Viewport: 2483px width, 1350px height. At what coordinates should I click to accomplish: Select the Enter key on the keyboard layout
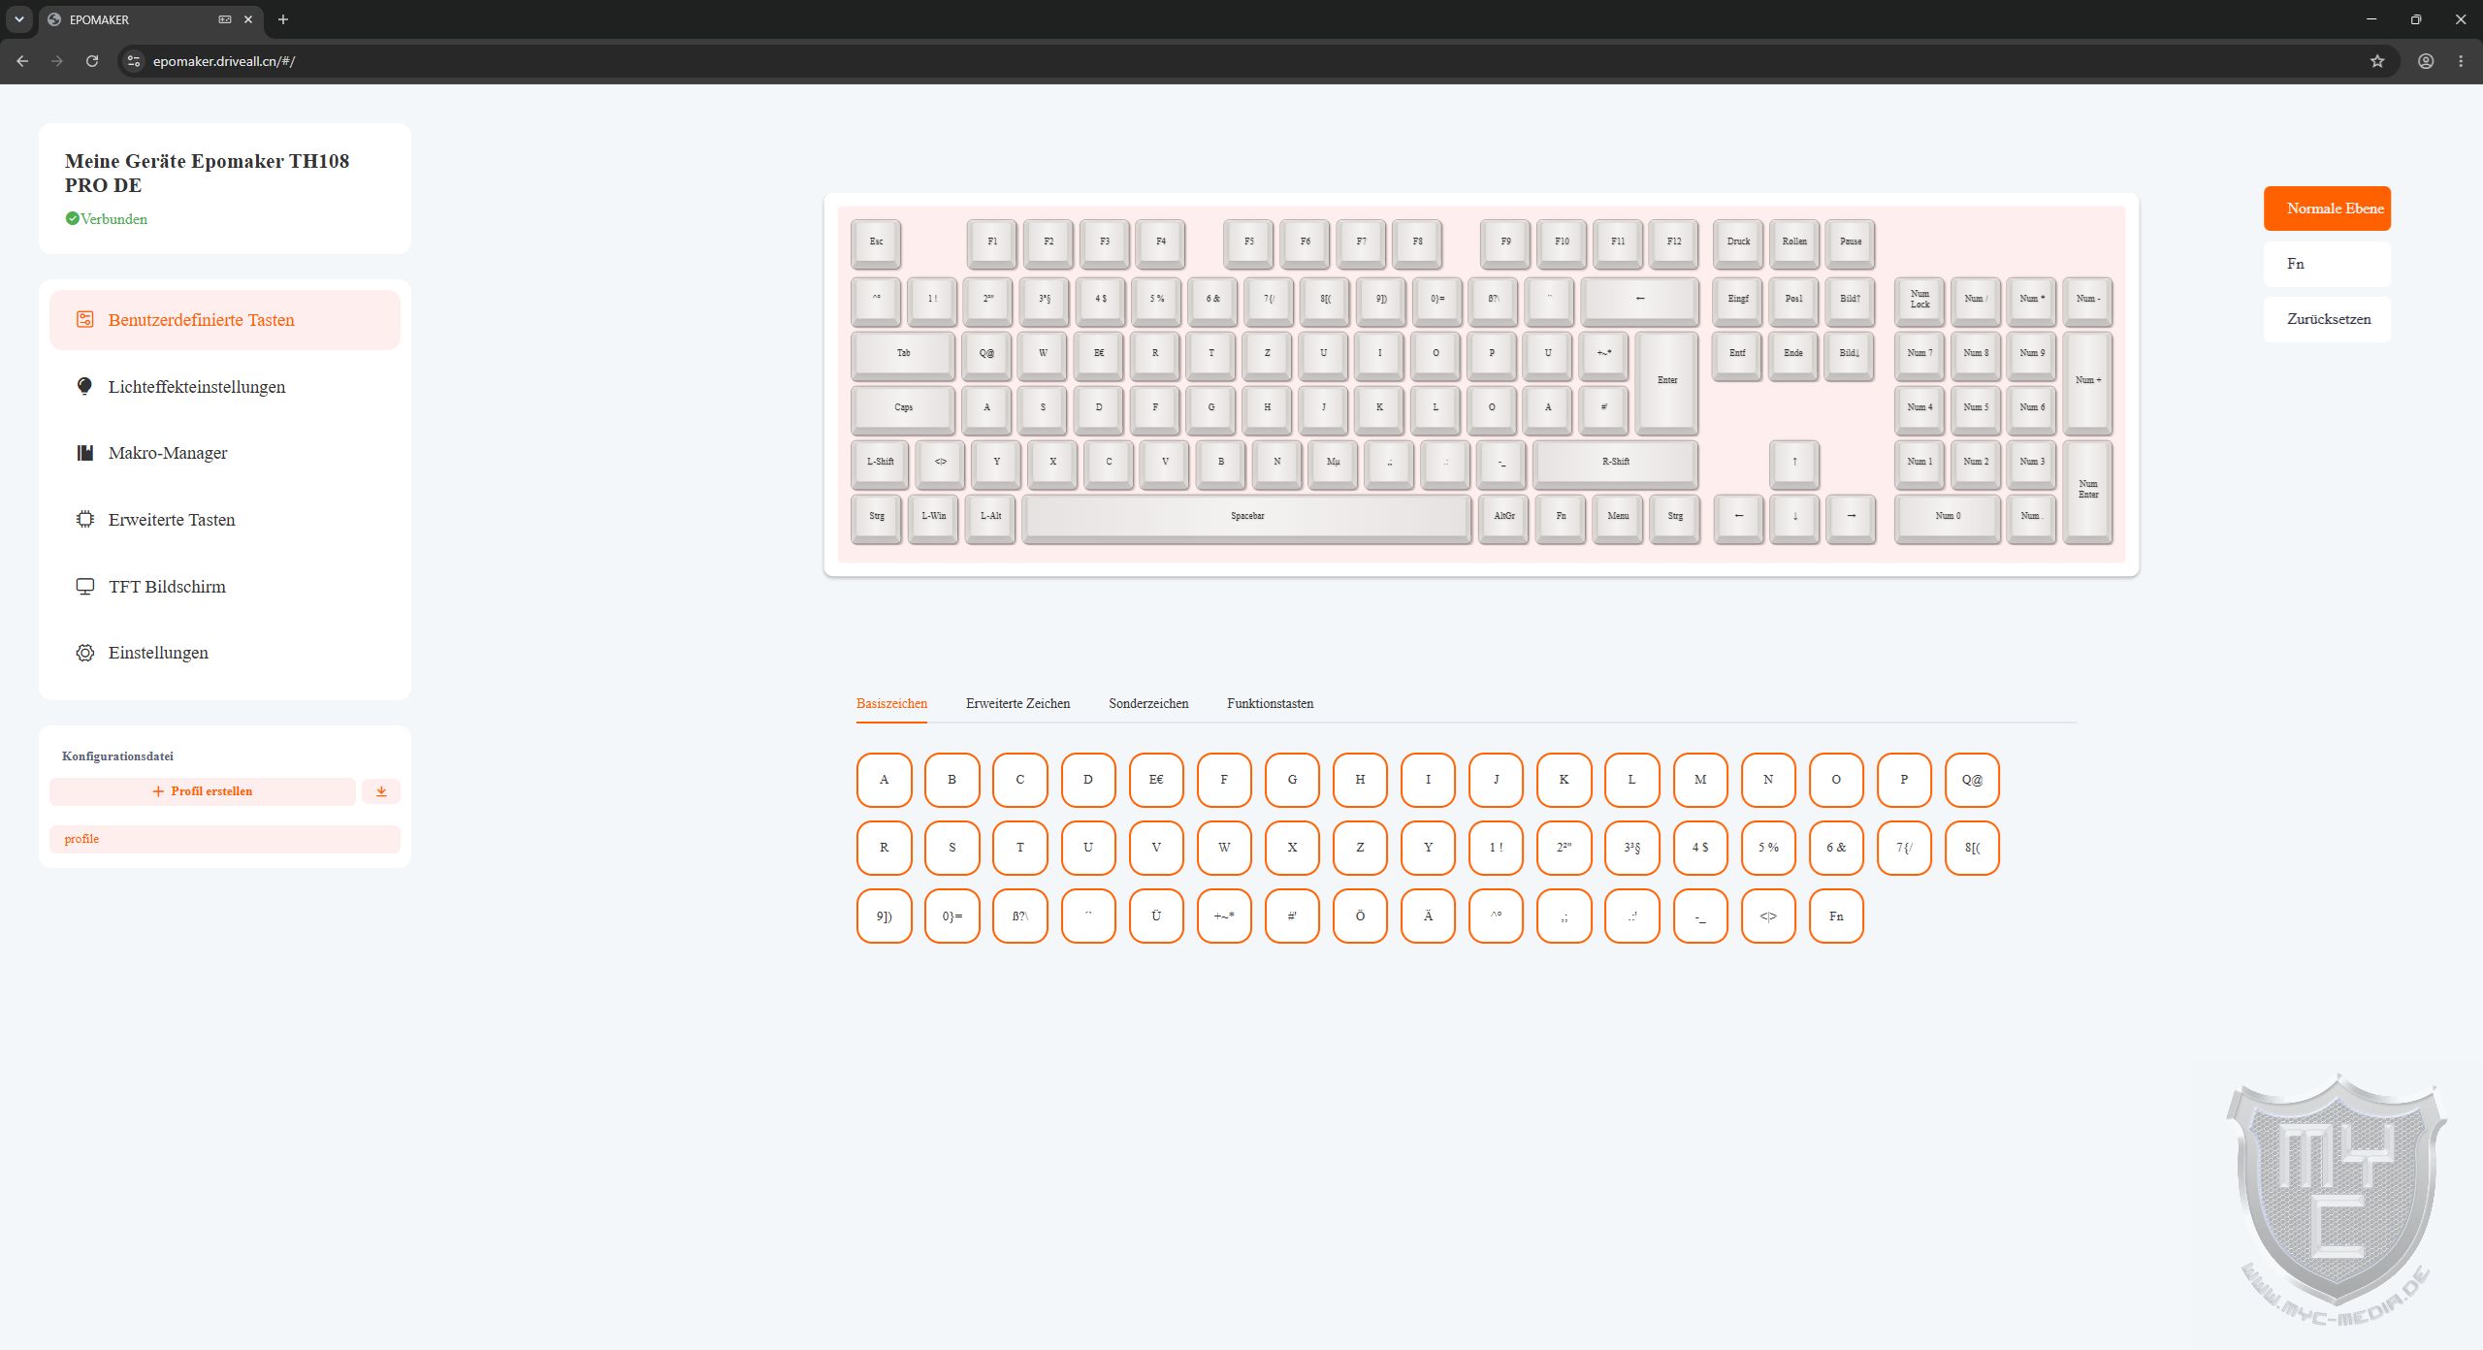[1666, 382]
